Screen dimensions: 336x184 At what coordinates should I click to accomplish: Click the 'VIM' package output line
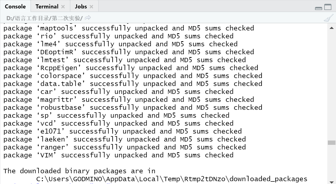(x=118, y=155)
